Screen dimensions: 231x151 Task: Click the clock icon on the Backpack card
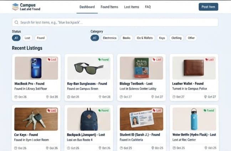(x=68, y=148)
